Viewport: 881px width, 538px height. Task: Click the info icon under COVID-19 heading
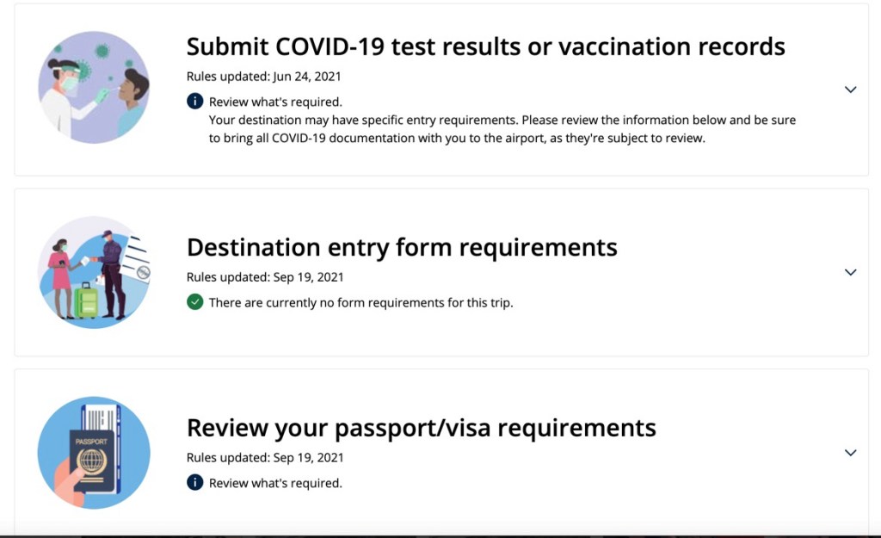tap(195, 102)
